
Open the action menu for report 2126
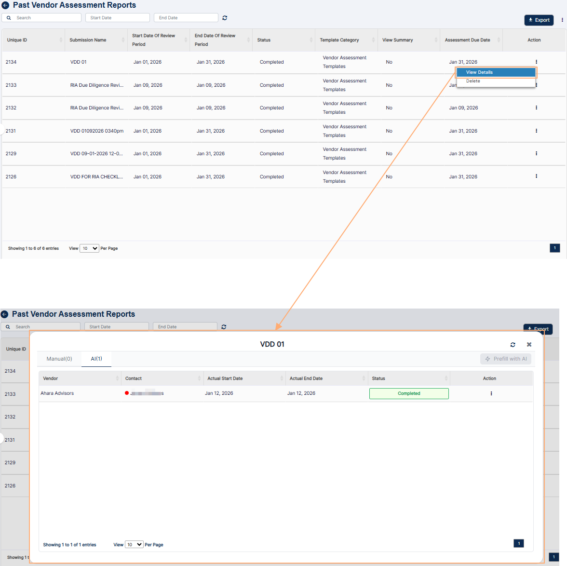tap(536, 176)
